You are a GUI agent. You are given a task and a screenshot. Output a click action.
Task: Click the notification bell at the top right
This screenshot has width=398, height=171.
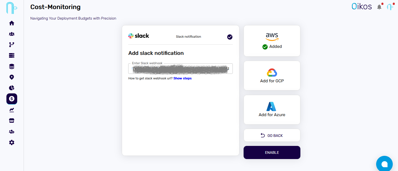[x=379, y=7]
